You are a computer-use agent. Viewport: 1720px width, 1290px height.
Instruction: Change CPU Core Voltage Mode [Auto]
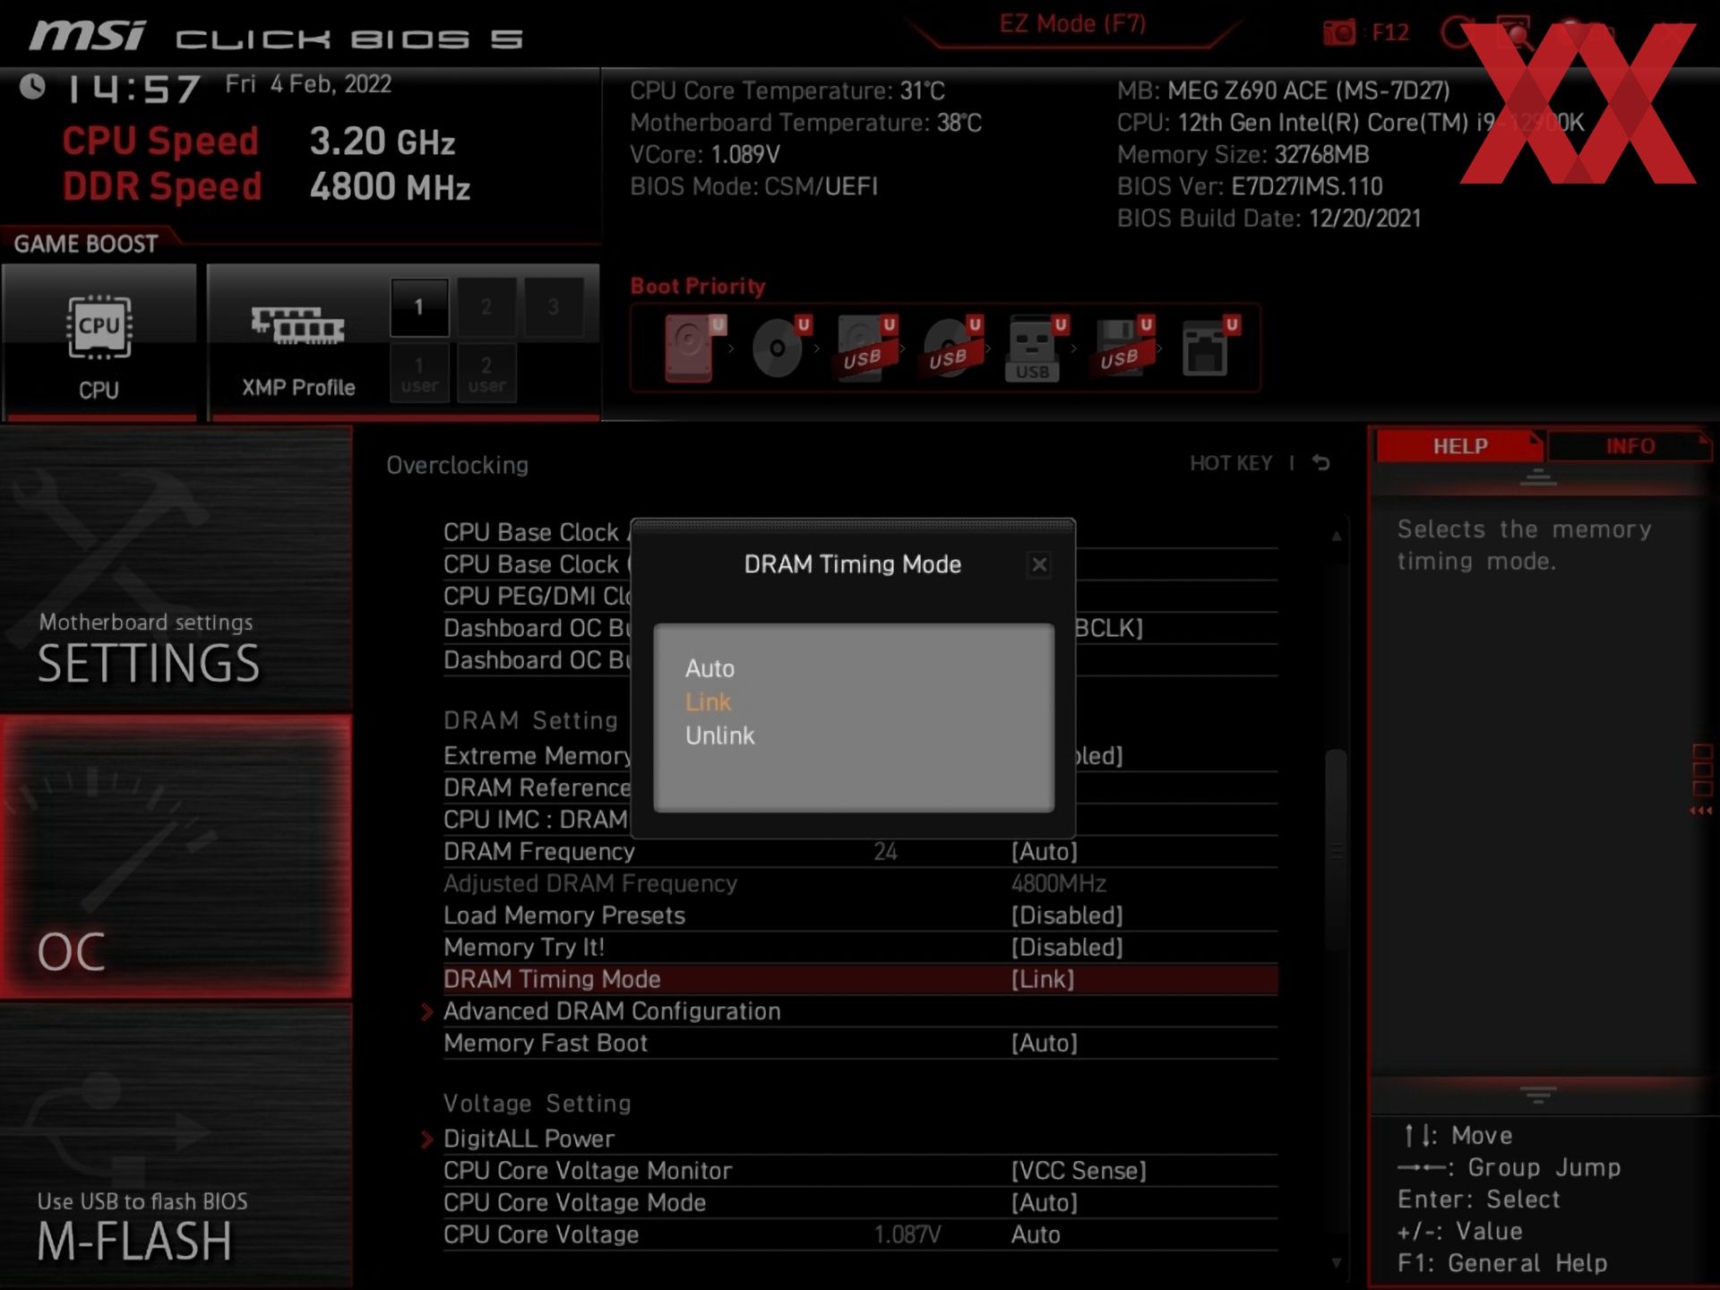[1045, 1203]
